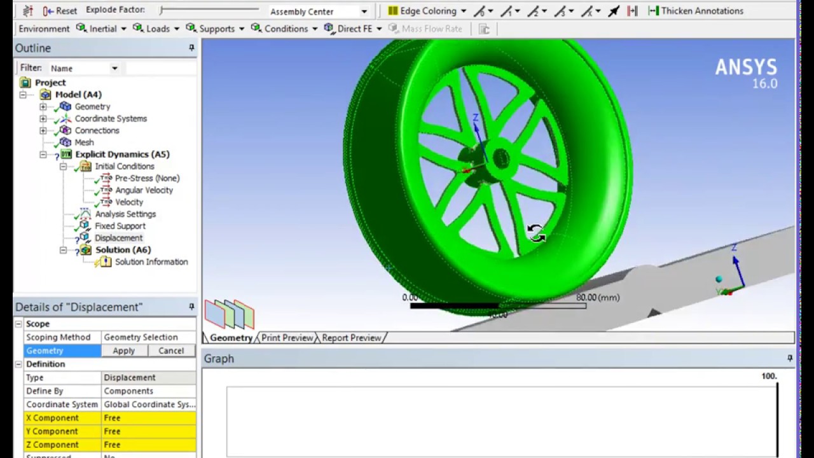Select the Mesh tree item
This screenshot has width=814, height=458.
coord(84,142)
